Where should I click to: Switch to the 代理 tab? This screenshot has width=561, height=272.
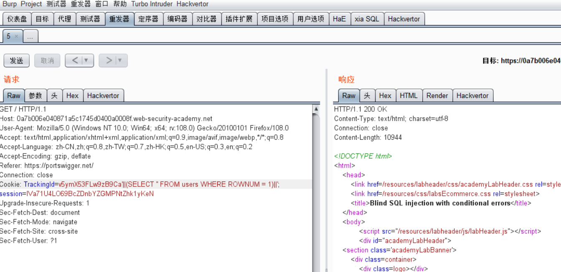(x=65, y=19)
